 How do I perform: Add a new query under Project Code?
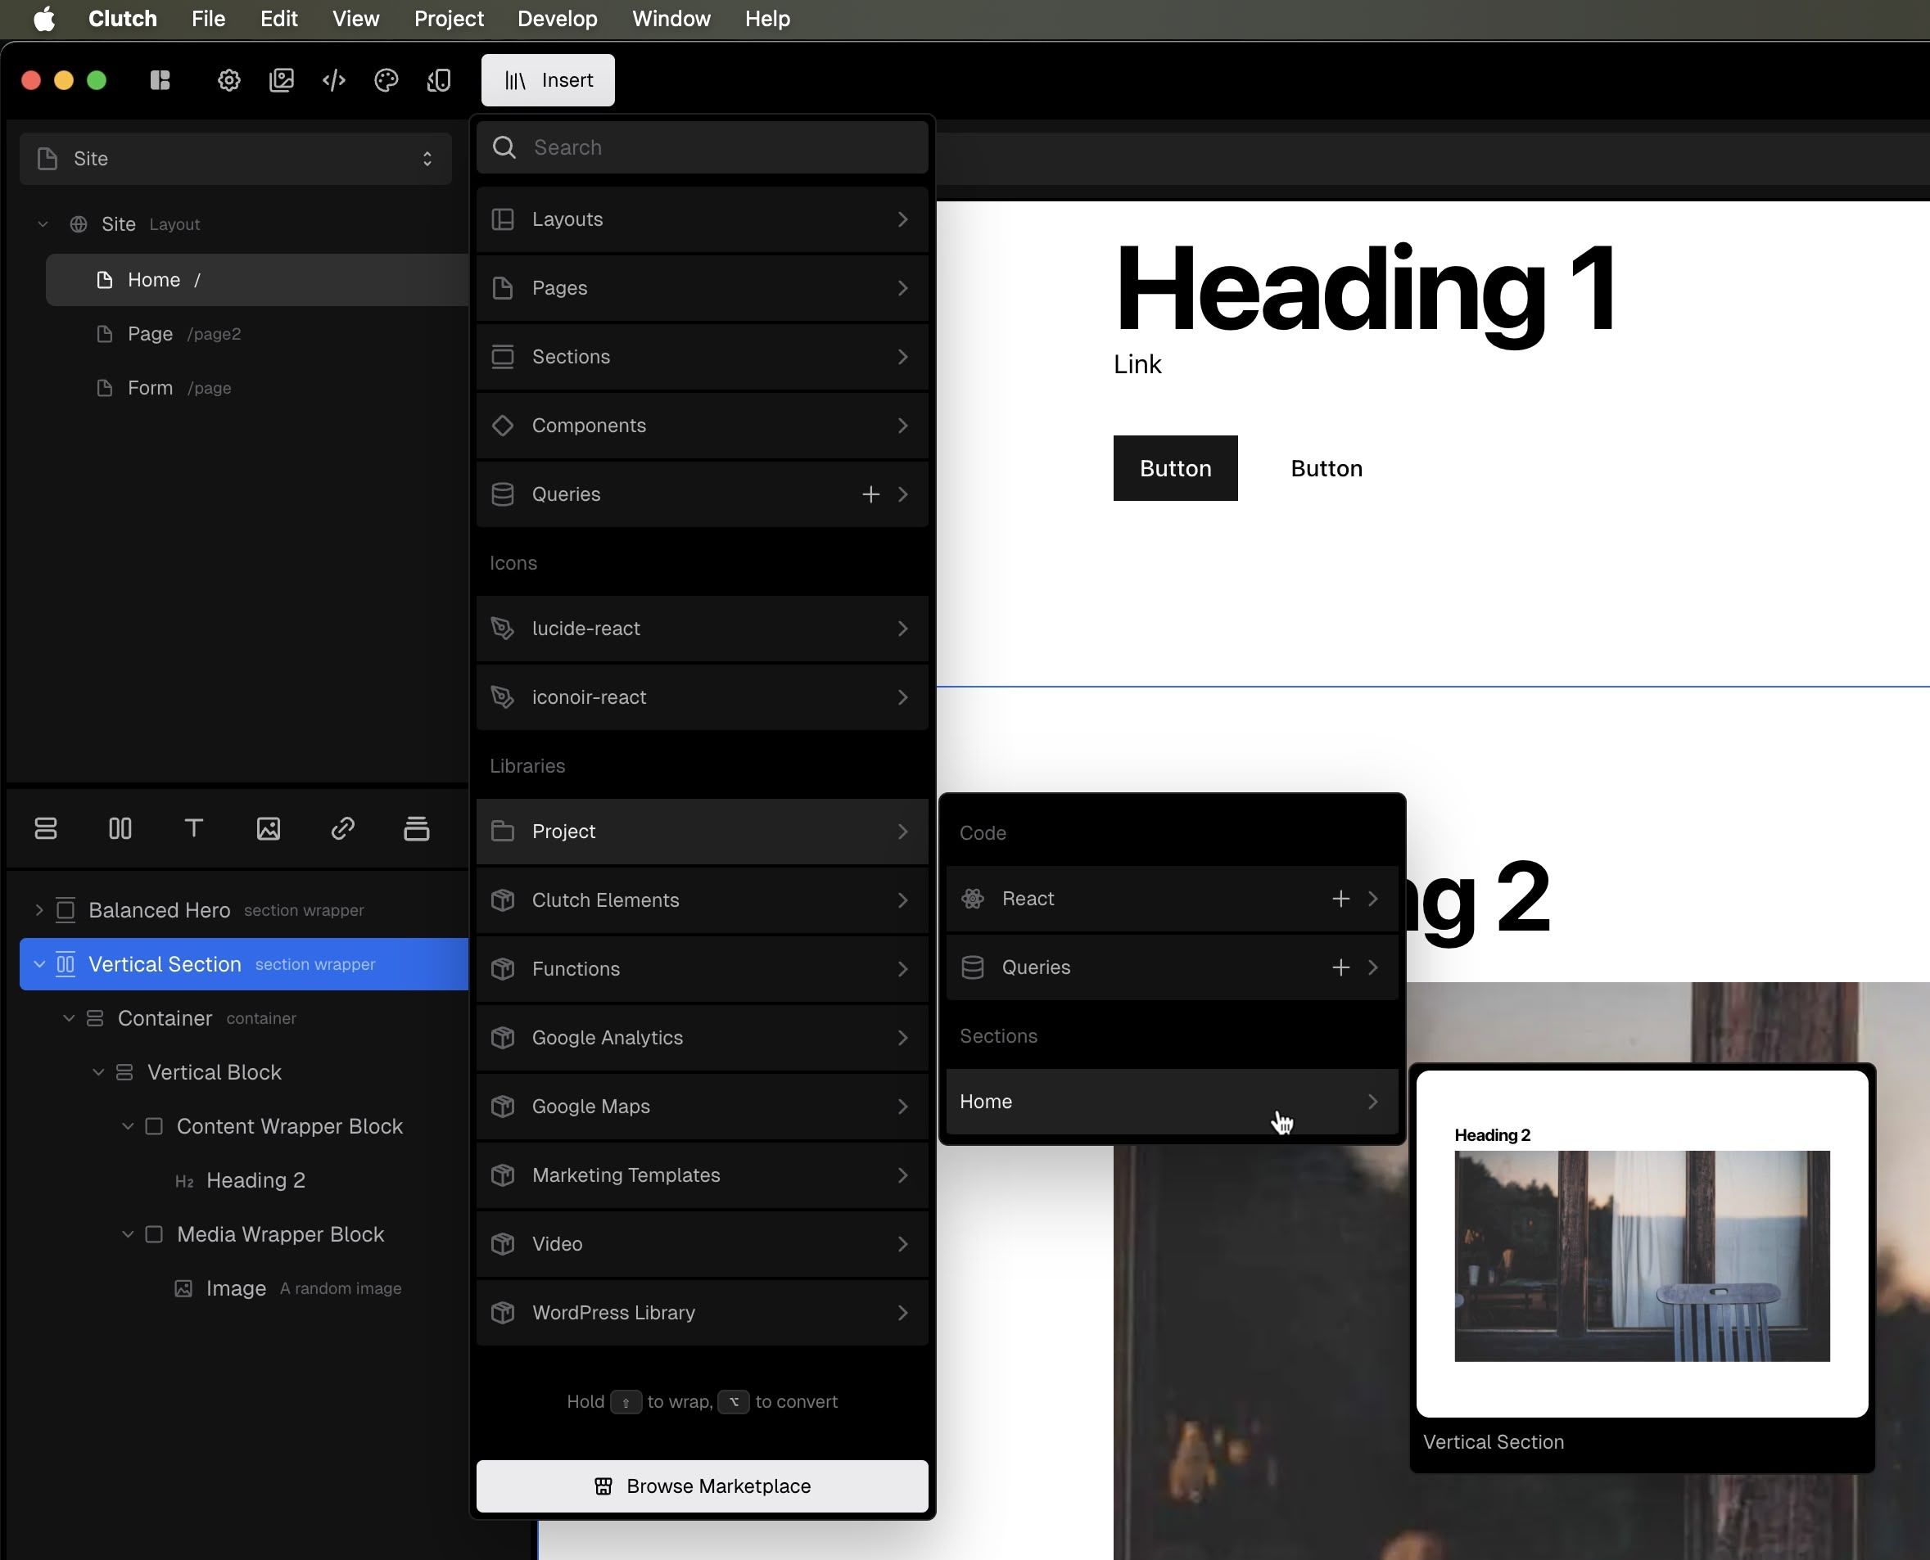(x=1340, y=967)
